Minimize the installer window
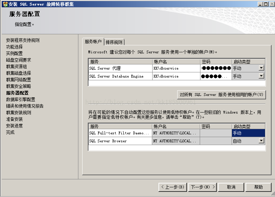 (x=260, y=4)
